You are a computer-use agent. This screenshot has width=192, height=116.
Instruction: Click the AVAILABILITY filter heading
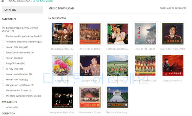pos(10,102)
